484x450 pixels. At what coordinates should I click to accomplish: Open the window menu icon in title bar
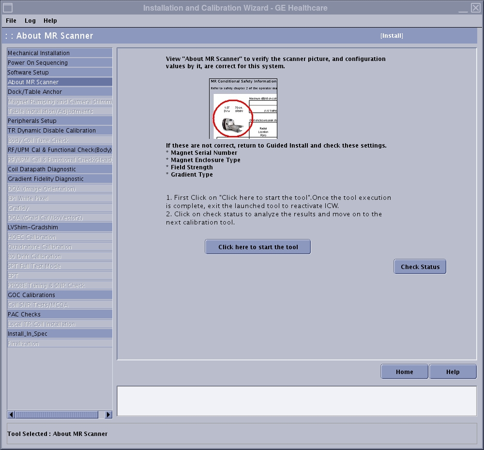8,7
